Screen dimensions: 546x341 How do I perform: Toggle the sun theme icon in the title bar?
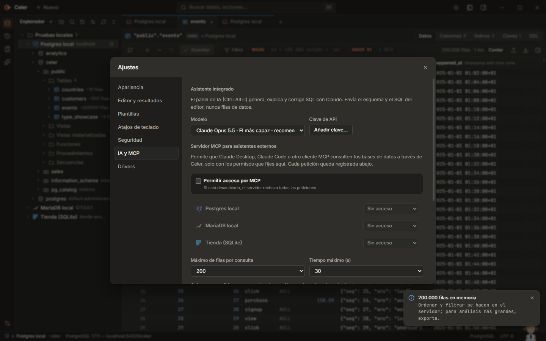point(456,8)
